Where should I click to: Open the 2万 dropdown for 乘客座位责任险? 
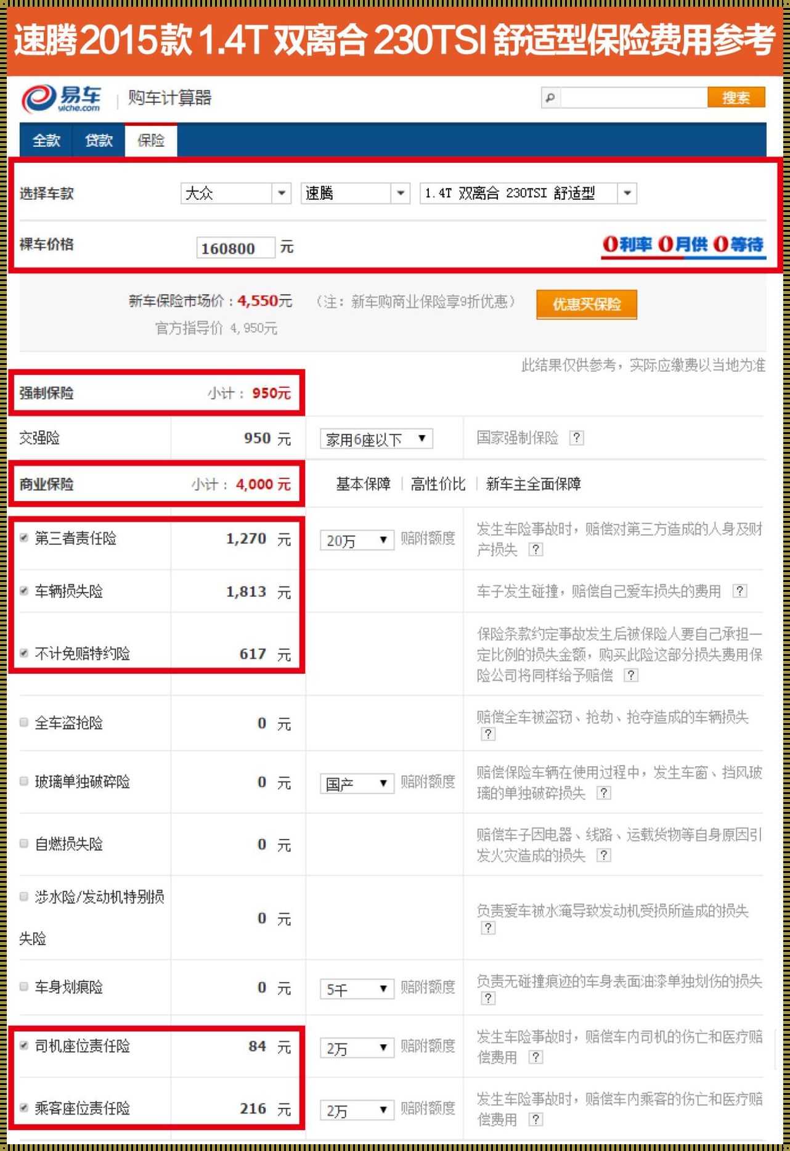click(x=357, y=1110)
